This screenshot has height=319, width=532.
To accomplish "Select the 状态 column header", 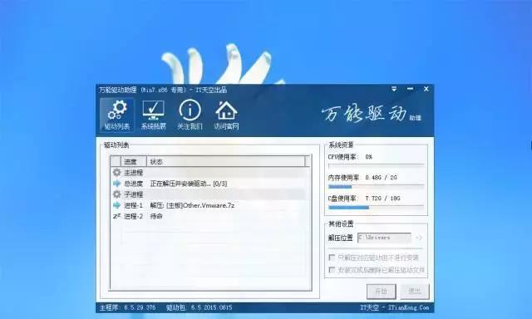I will click(225, 162).
